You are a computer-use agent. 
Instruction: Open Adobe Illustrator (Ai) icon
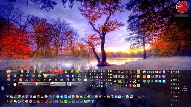50,101
